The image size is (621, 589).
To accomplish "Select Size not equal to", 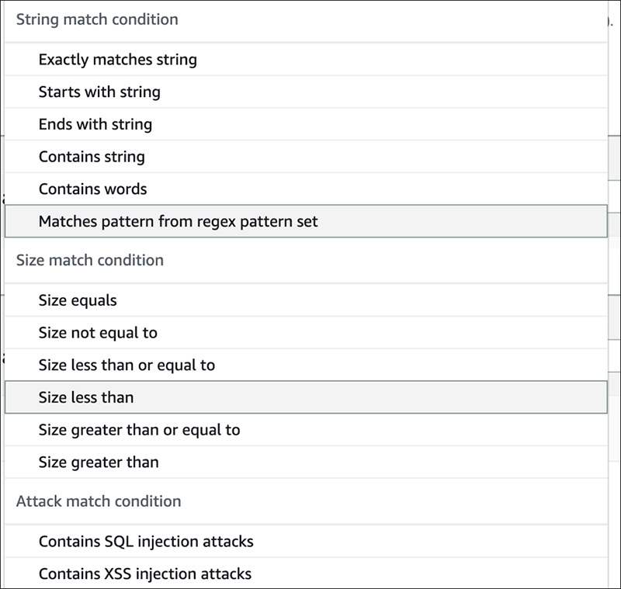I will [x=98, y=333].
